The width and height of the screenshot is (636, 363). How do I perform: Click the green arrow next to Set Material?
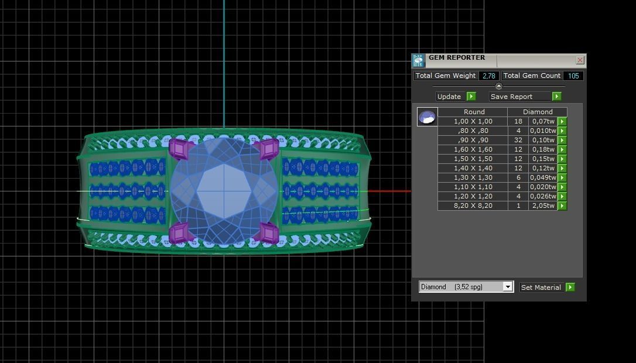570,287
